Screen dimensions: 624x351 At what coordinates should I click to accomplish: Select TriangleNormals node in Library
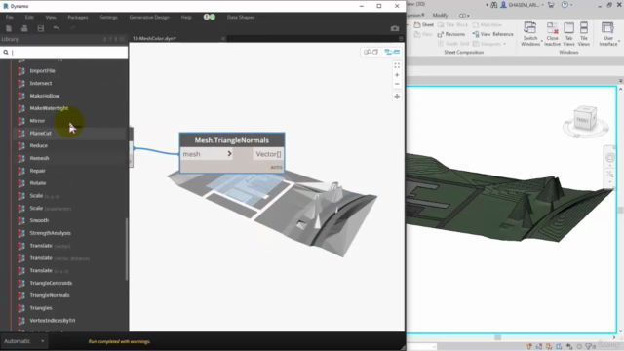click(x=50, y=295)
